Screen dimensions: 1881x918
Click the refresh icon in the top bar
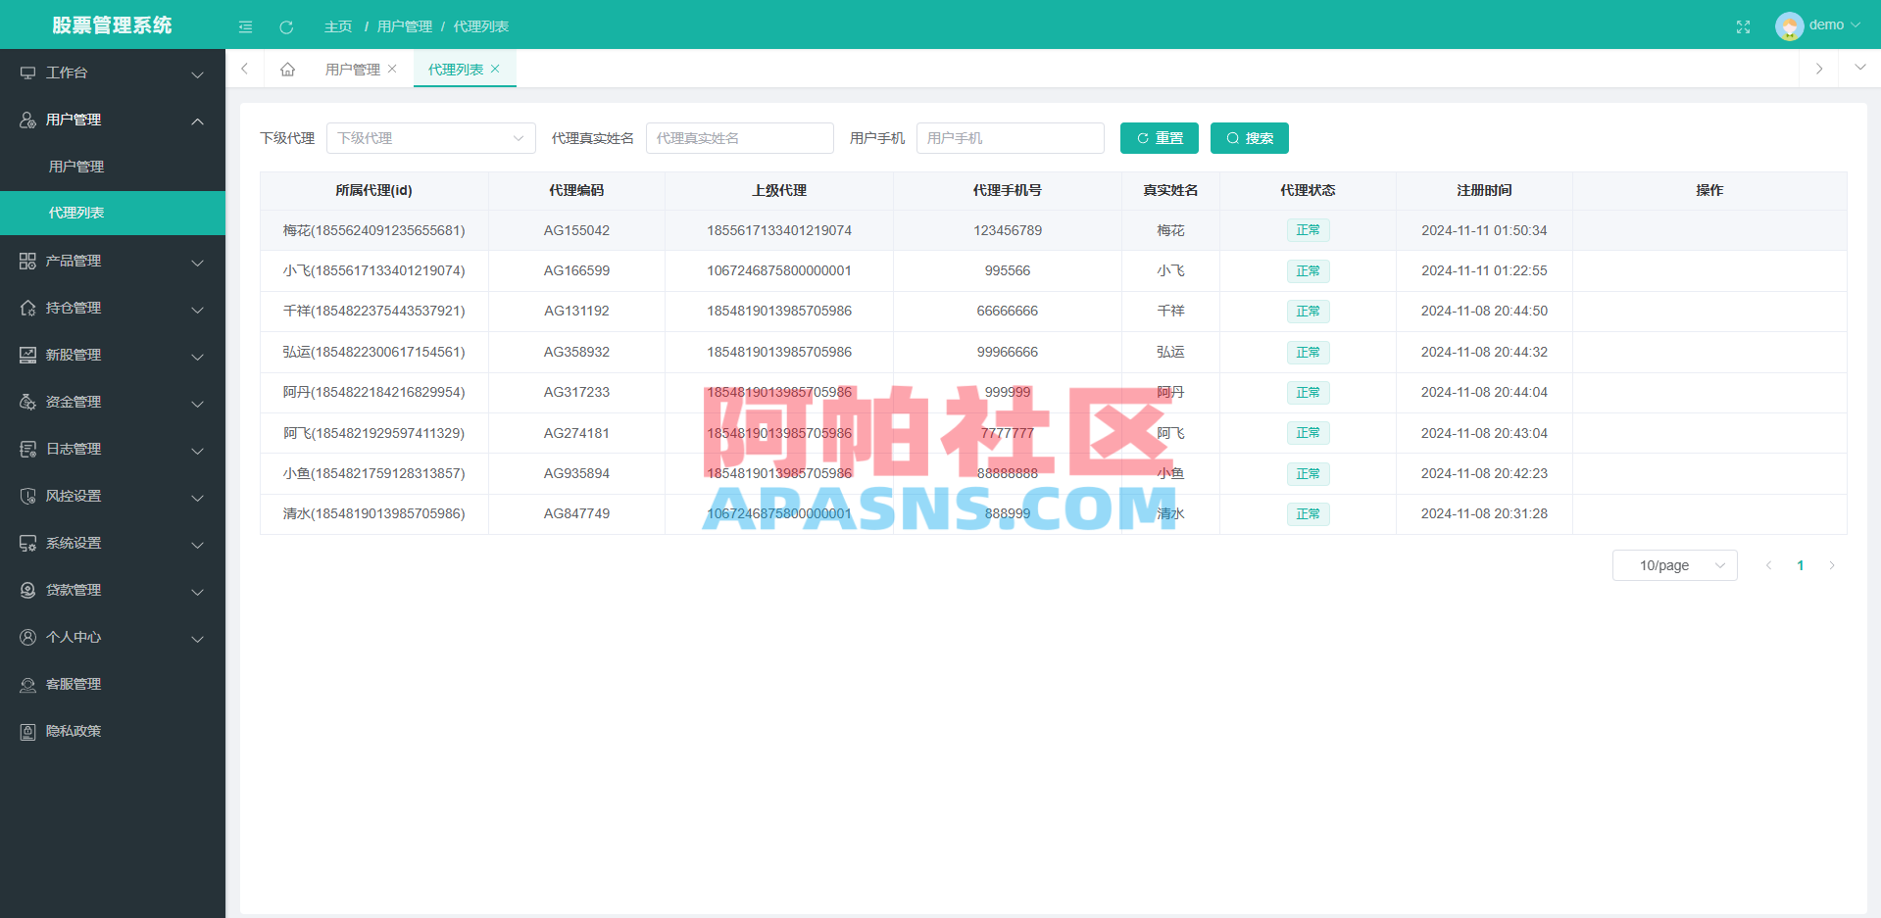286,26
